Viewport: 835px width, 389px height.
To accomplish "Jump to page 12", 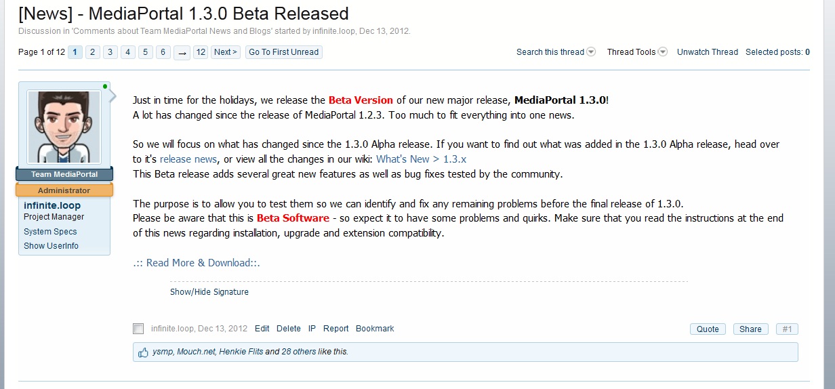I will pyautogui.click(x=200, y=52).
